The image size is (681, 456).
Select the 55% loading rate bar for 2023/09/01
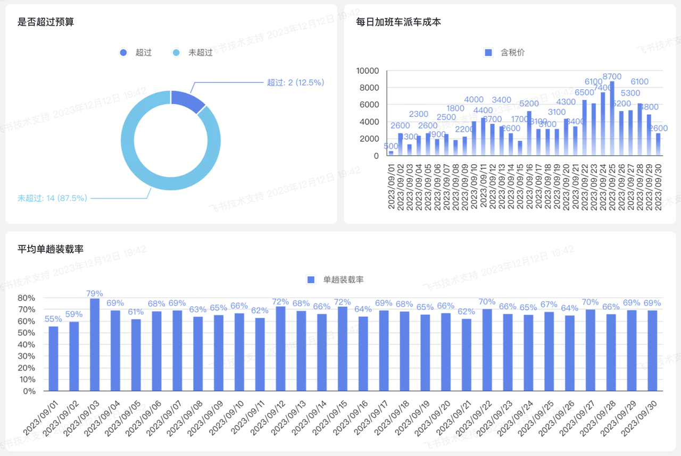53,359
